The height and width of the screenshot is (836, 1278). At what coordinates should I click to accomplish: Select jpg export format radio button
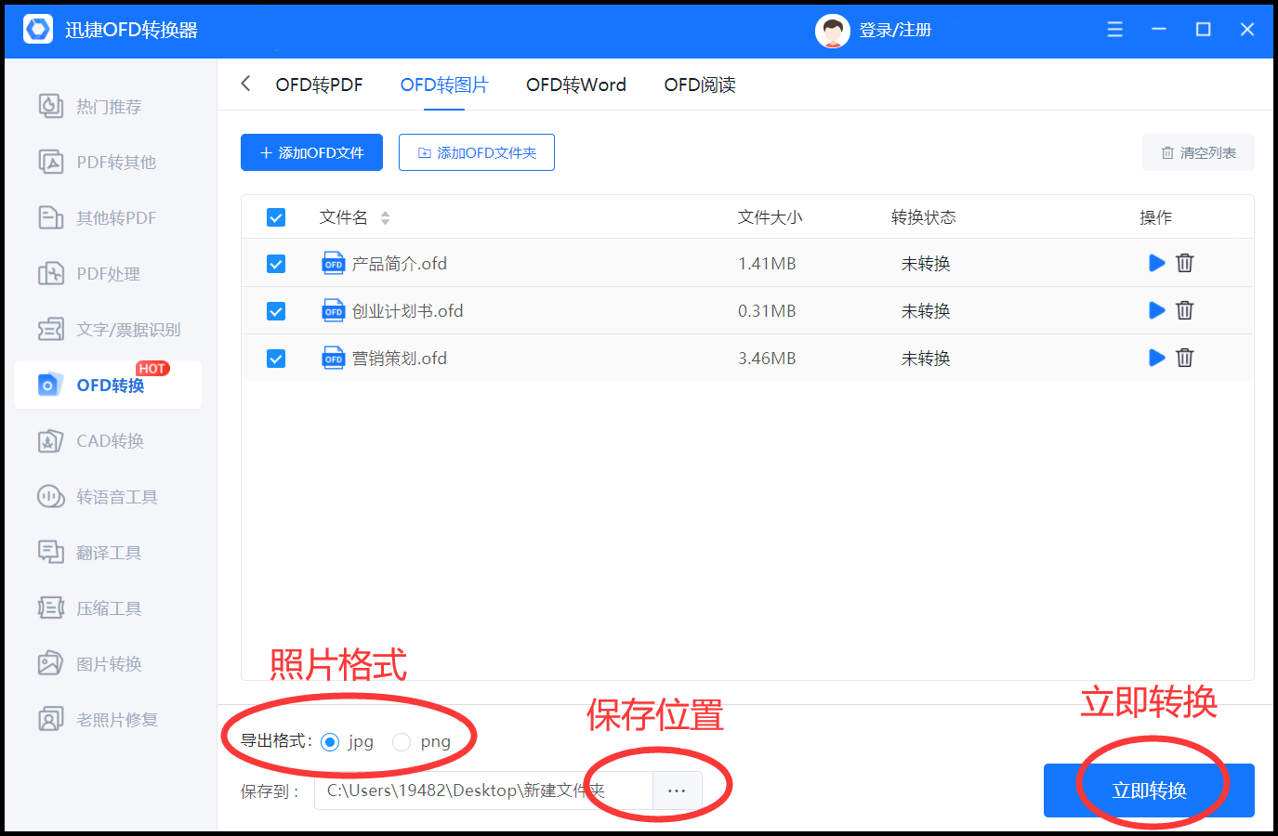pos(329,742)
